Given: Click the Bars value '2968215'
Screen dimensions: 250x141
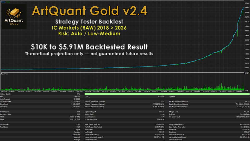Looking at the screenshot, I should tap(77, 97).
